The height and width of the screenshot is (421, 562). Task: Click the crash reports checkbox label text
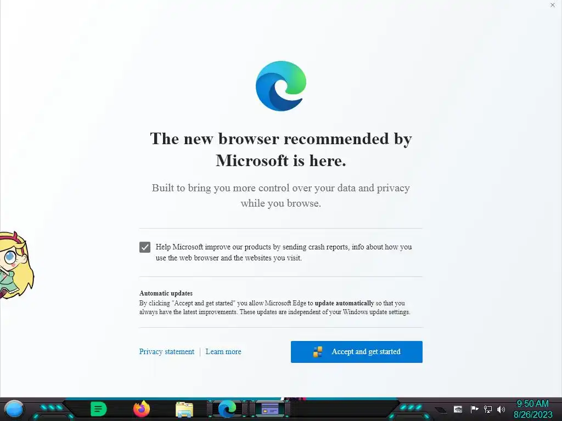coord(284,252)
